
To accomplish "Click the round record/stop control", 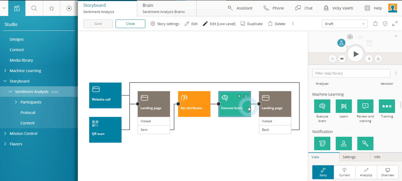I will (x=332, y=58).
